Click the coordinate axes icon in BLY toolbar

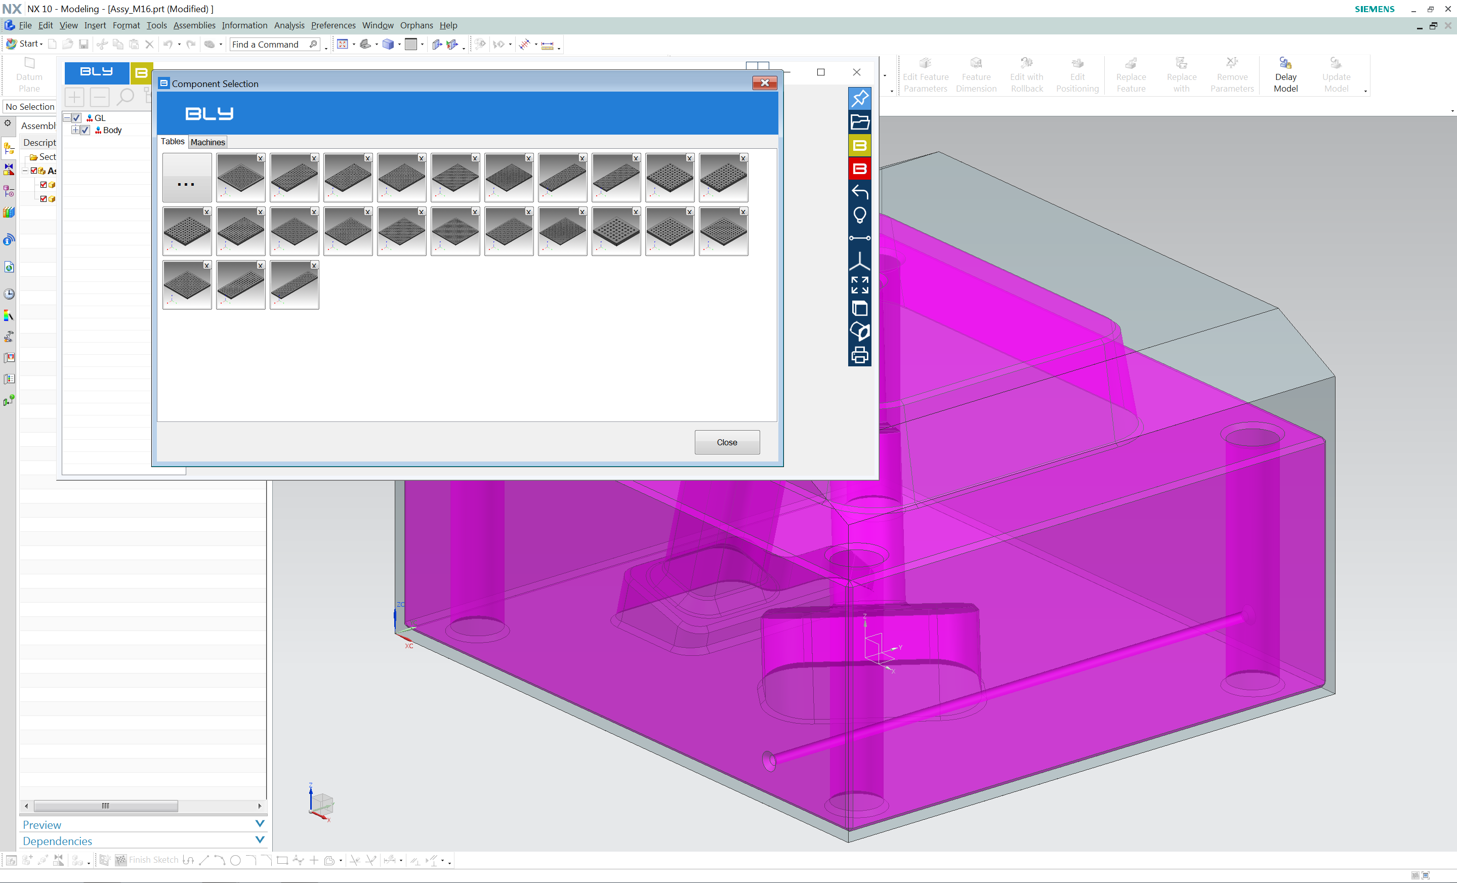859,262
